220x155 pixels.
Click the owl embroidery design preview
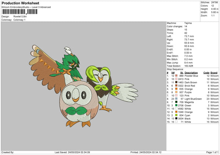click(x=84, y=86)
